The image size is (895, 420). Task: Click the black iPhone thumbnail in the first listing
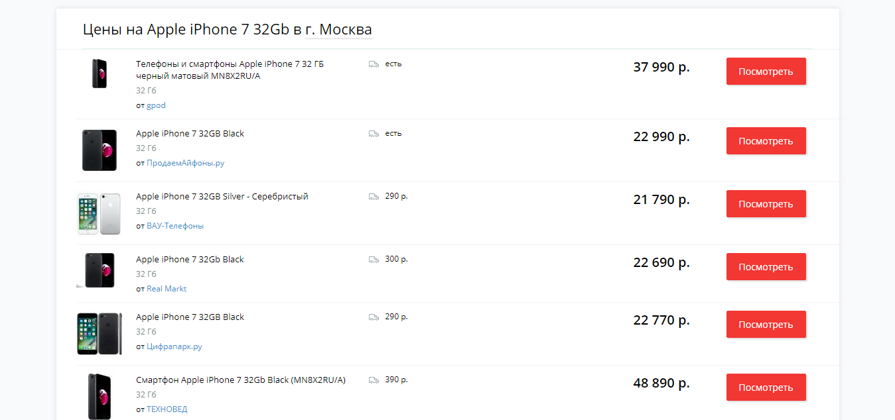click(x=99, y=74)
